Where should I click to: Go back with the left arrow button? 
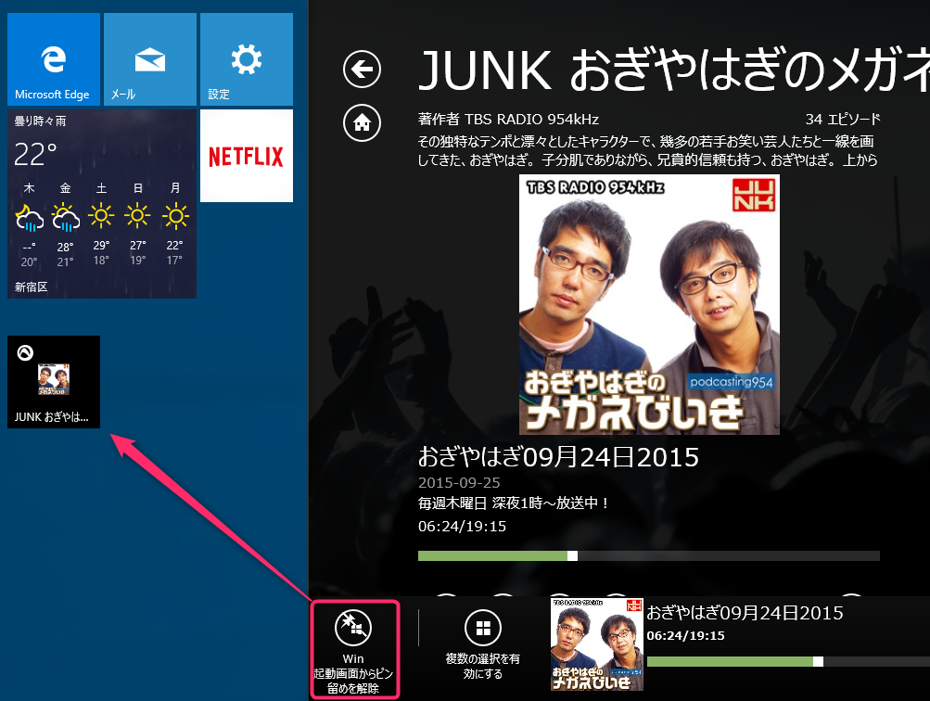click(x=362, y=70)
